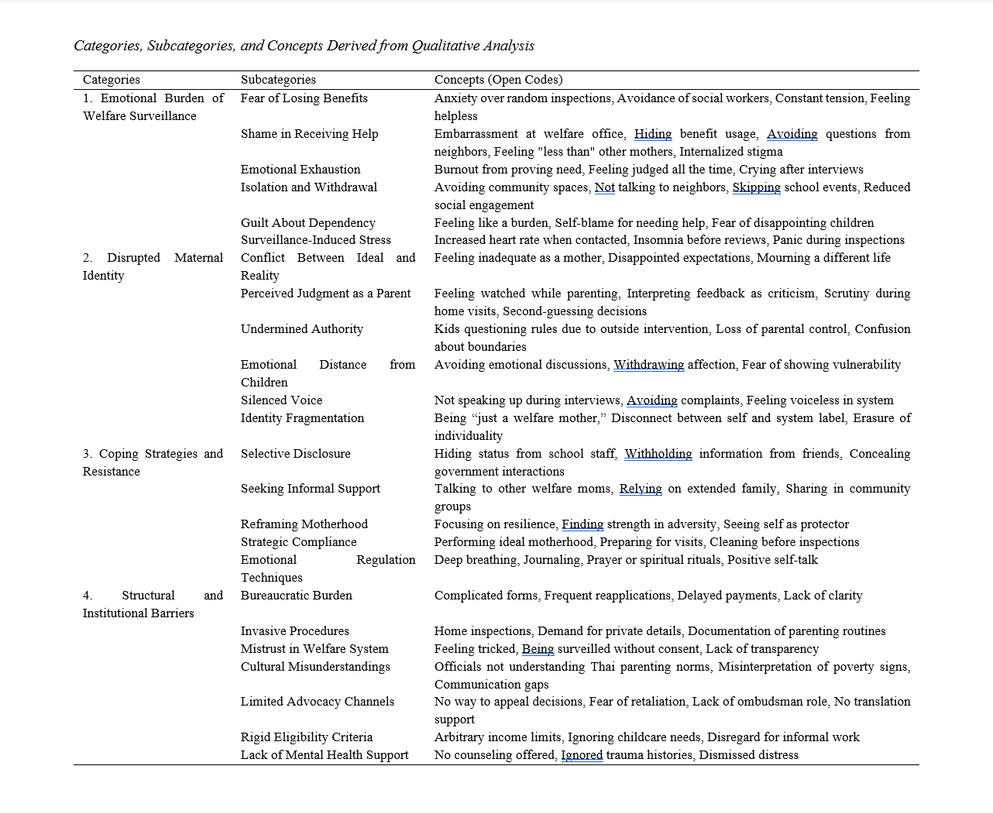This screenshot has height=814, width=993.
Task: Click the underlined word Ignored before trauma histories
Action: tap(582, 755)
